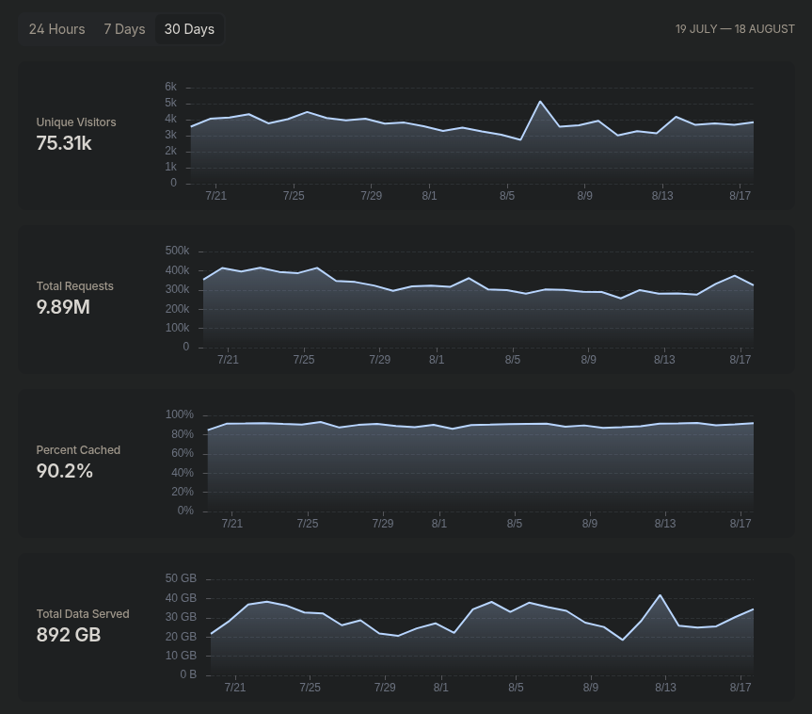
Task: Click the 100% label in Percent Cached chart
Action: [x=179, y=414]
